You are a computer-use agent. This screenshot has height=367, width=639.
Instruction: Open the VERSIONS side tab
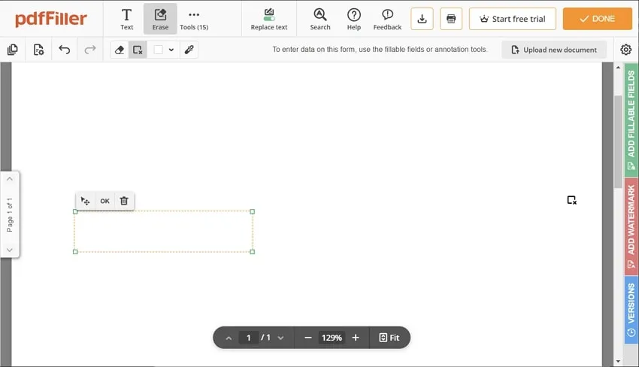631,310
